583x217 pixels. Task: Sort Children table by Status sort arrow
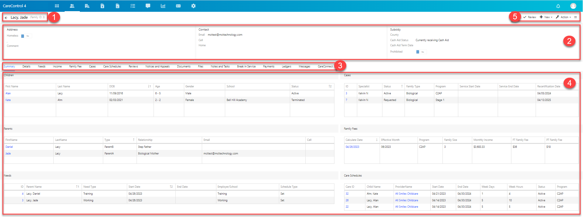(330, 86)
